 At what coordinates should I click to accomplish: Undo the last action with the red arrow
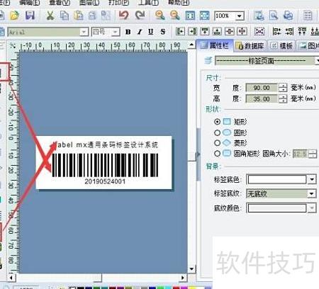(123, 16)
